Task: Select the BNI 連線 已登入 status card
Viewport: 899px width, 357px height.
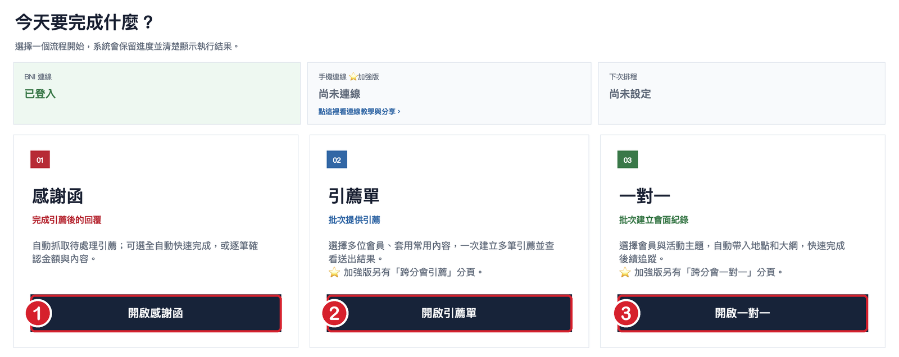Action: 157,93
